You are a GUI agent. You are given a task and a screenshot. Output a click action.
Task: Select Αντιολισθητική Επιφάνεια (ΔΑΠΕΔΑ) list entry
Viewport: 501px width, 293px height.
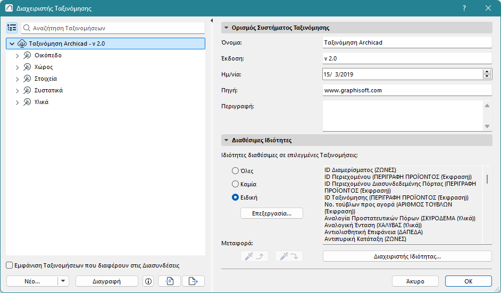click(373, 232)
